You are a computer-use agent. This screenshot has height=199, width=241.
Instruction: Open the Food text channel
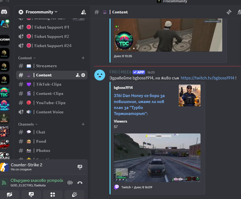52,141
